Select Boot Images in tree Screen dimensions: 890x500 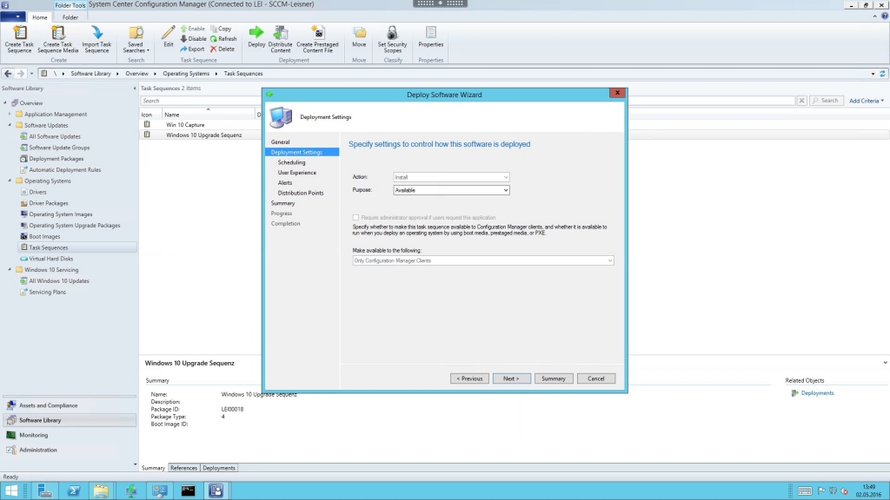point(44,236)
